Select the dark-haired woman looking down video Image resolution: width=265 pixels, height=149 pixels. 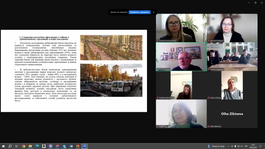click(x=181, y=85)
